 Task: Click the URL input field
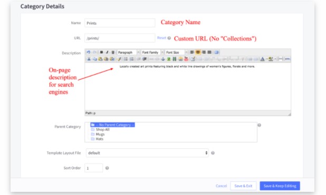tap(120, 38)
